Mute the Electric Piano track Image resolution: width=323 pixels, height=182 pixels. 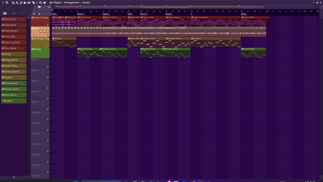[32, 18]
